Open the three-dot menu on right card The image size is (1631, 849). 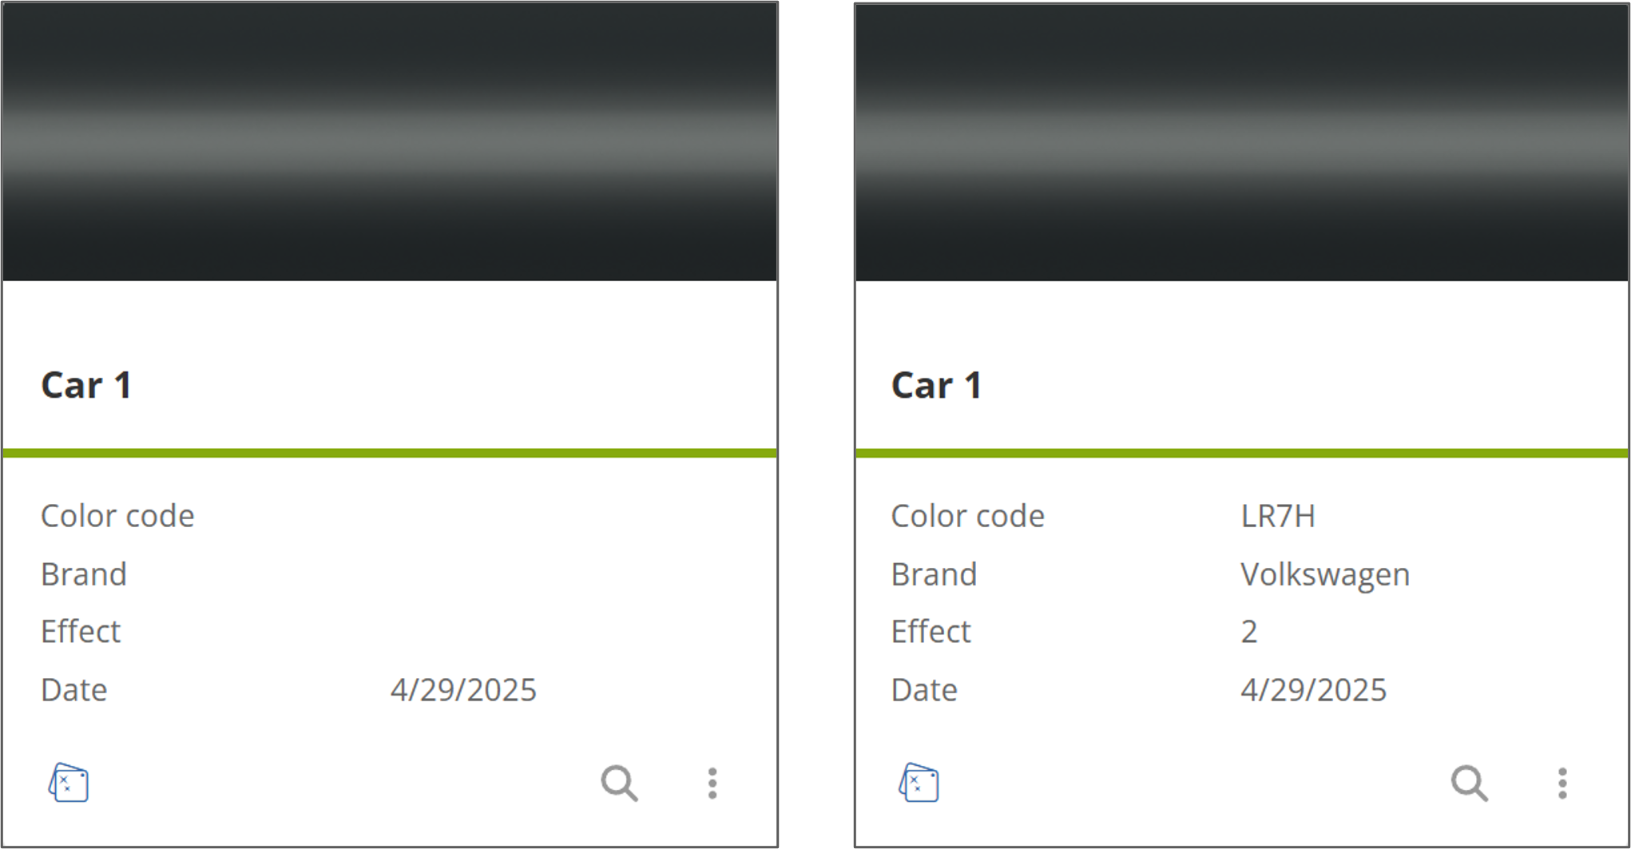(1562, 784)
